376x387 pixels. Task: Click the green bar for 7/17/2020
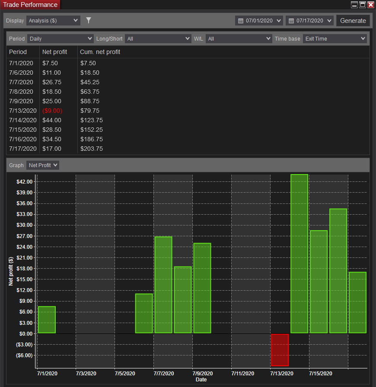357,303
